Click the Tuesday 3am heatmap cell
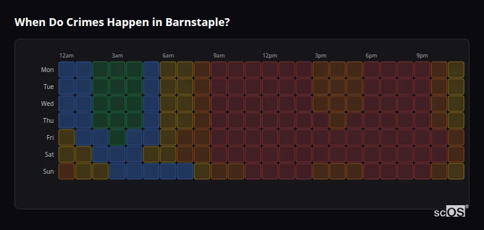This screenshot has height=230, width=484. tap(117, 87)
